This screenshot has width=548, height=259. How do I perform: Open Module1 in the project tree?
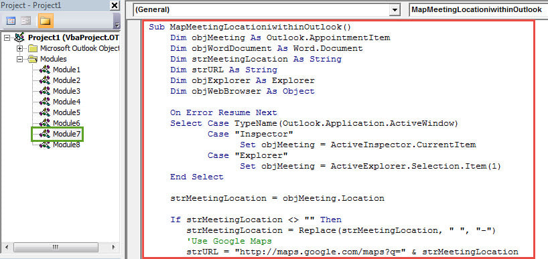(66, 70)
